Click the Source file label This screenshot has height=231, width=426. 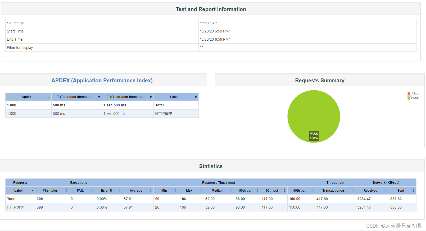(x=16, y=23)
